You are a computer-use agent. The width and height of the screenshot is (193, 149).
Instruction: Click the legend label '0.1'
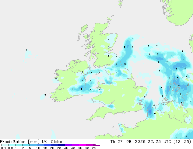(x=3, y=148)
